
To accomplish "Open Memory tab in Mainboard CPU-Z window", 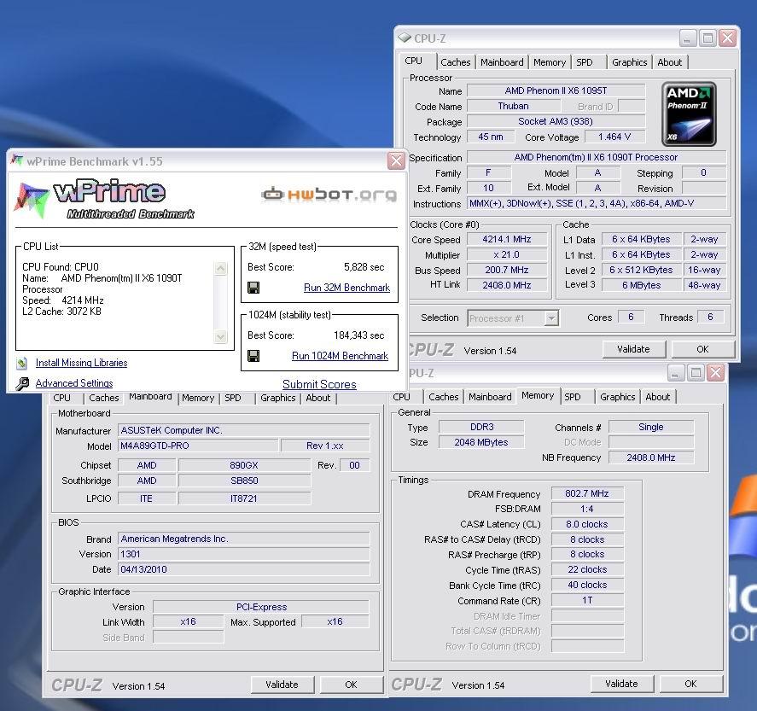I will coord(198,398).
